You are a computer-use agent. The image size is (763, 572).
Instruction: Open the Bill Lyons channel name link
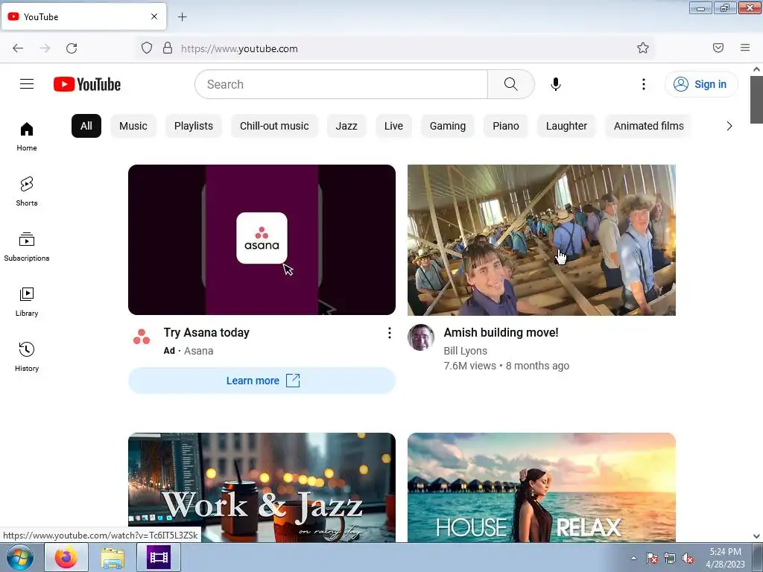[x=465, y=351]
